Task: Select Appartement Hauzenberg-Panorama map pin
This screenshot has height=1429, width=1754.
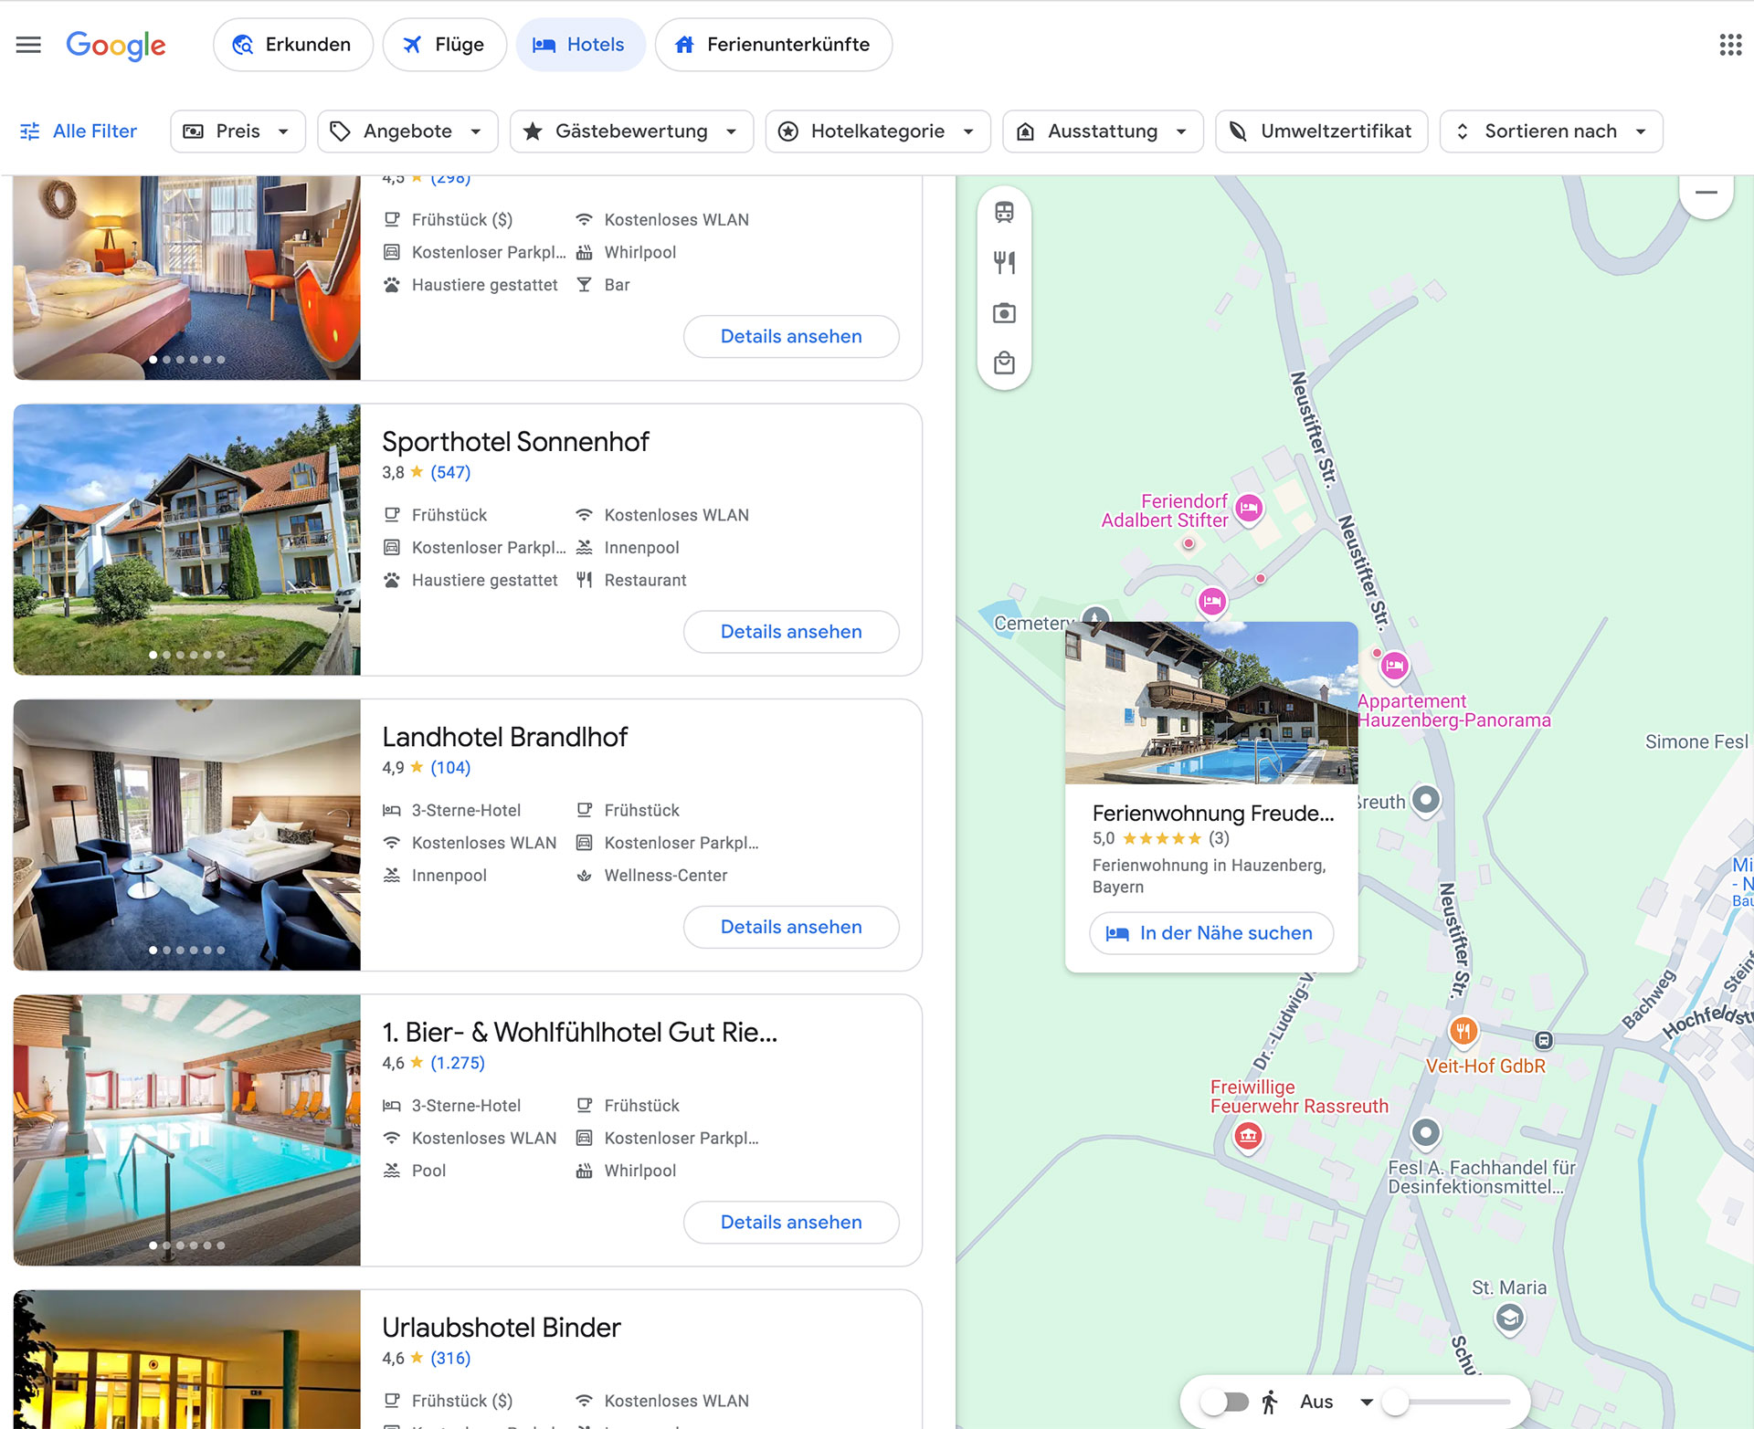Action: pos(1394,666)
